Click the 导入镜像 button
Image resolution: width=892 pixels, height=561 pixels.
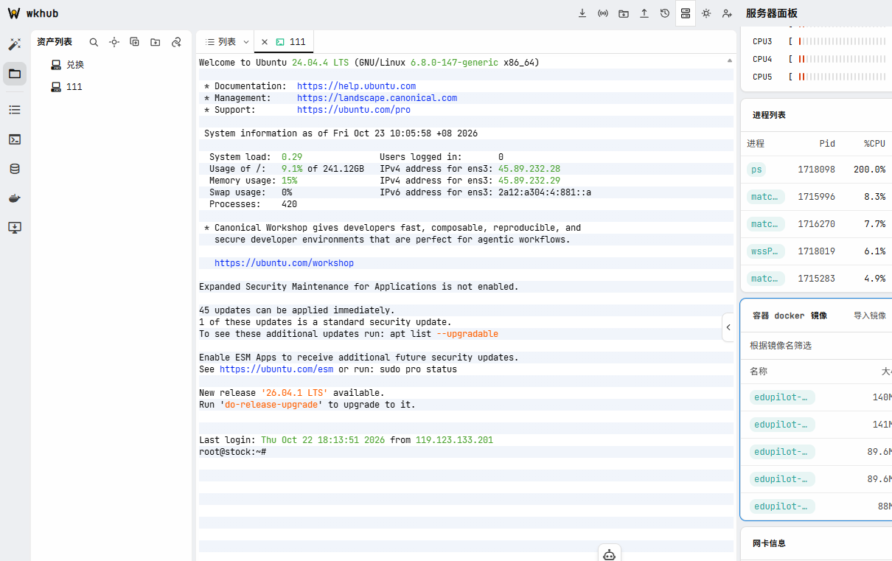870,316
